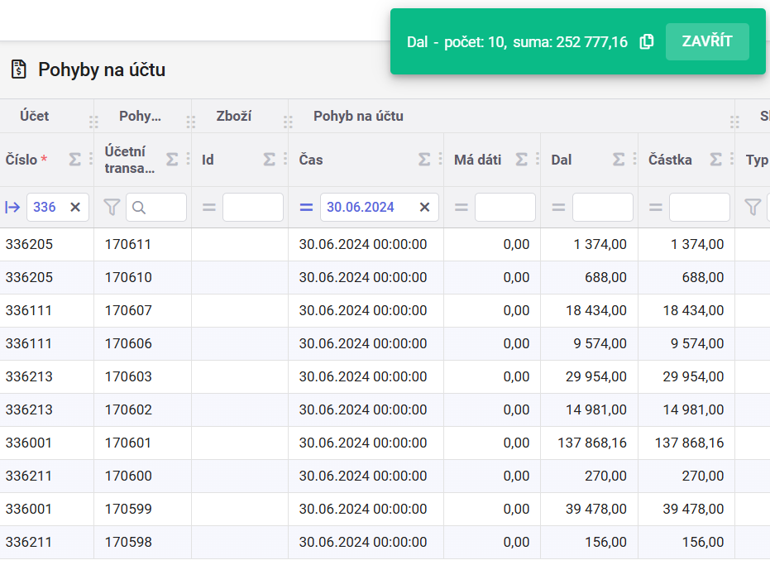Viewport: 770px width, 565px height.
Task: Click Dal value 270,00
Action: pos(605,476)
